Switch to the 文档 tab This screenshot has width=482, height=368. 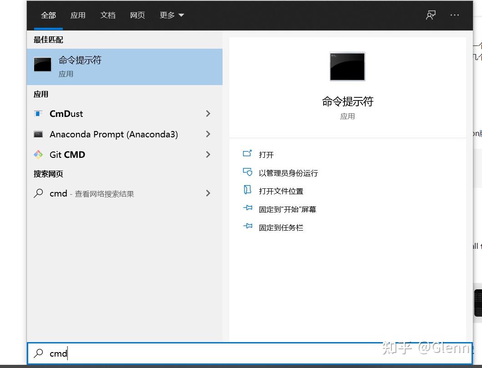[x=107, y=15]
